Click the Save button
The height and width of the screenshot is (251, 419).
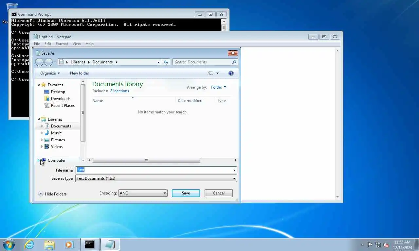186,193
